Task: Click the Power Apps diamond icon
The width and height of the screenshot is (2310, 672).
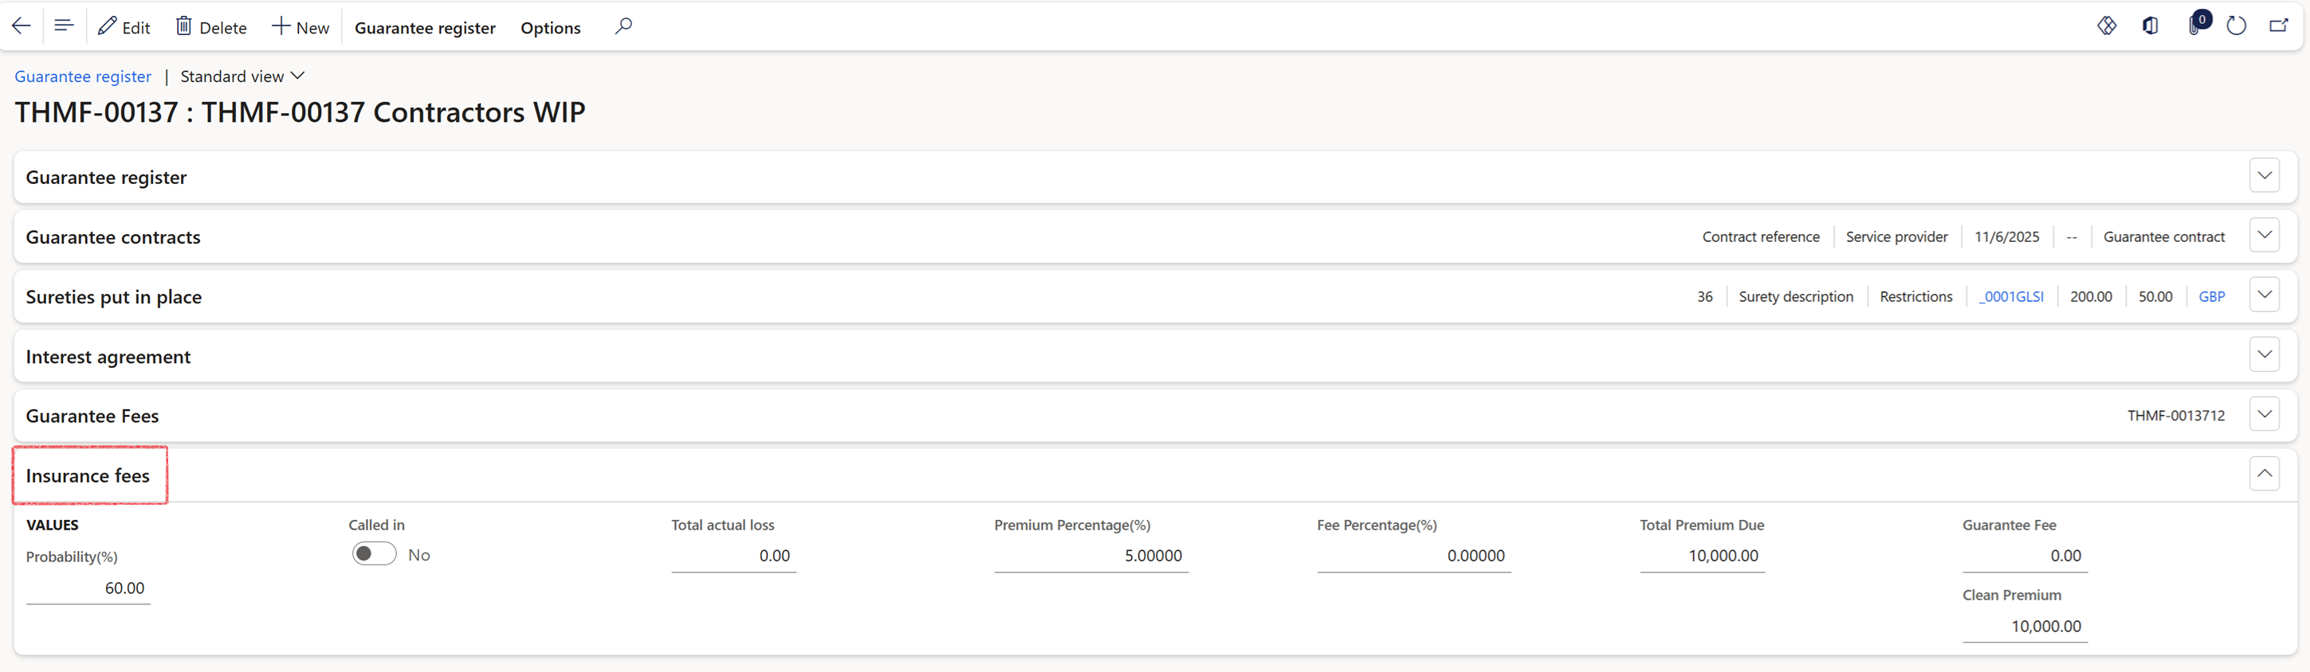Action: pos(2108,25)
